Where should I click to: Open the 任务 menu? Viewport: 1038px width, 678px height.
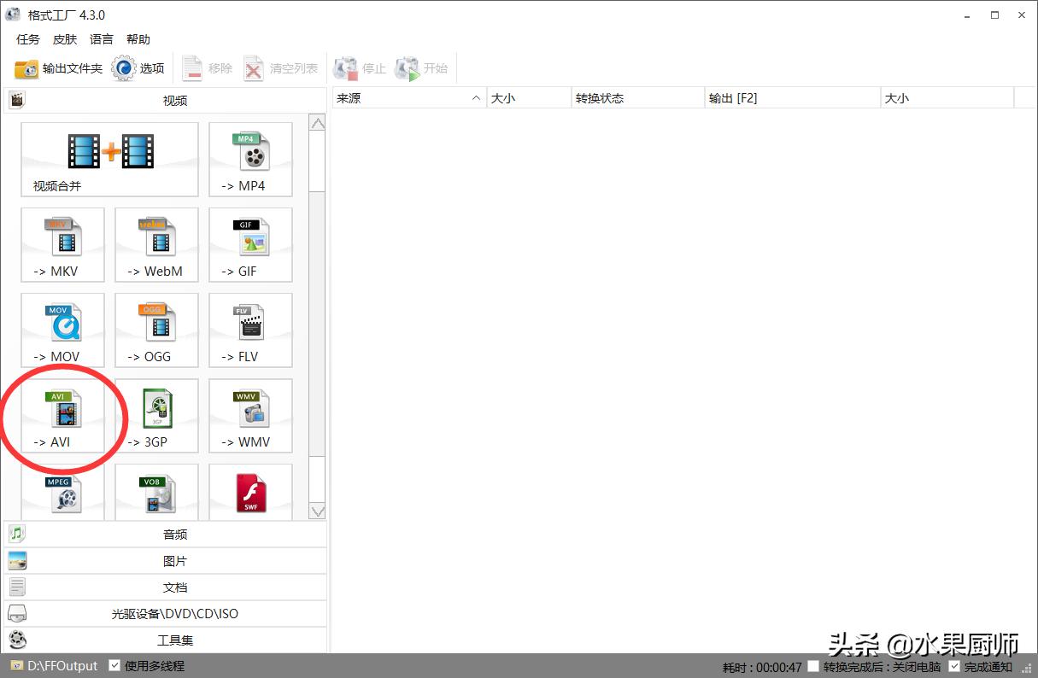pyautogui.click(x=28, y=39)
